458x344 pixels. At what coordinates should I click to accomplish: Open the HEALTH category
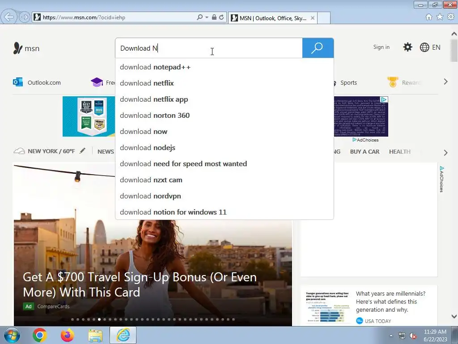click(399, 151)
